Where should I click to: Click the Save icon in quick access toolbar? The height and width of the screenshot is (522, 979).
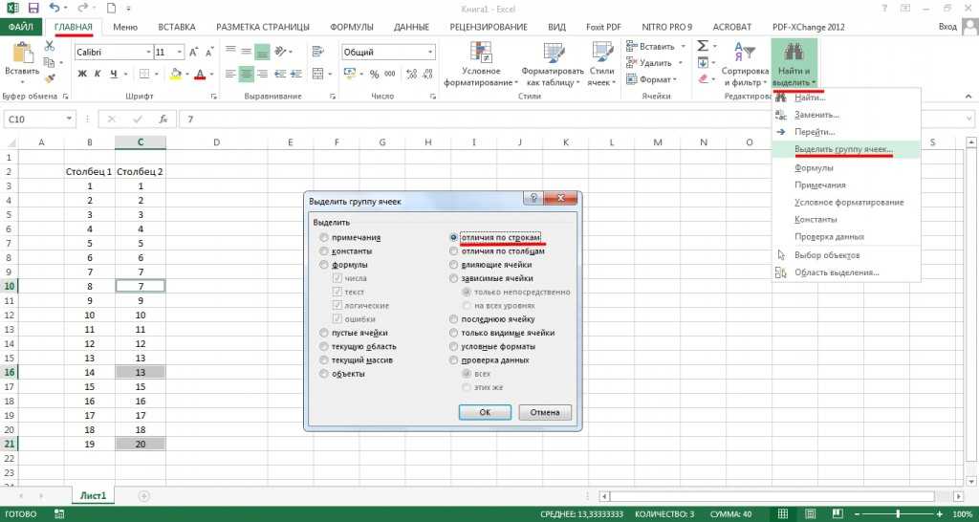[x=33, y=9]
